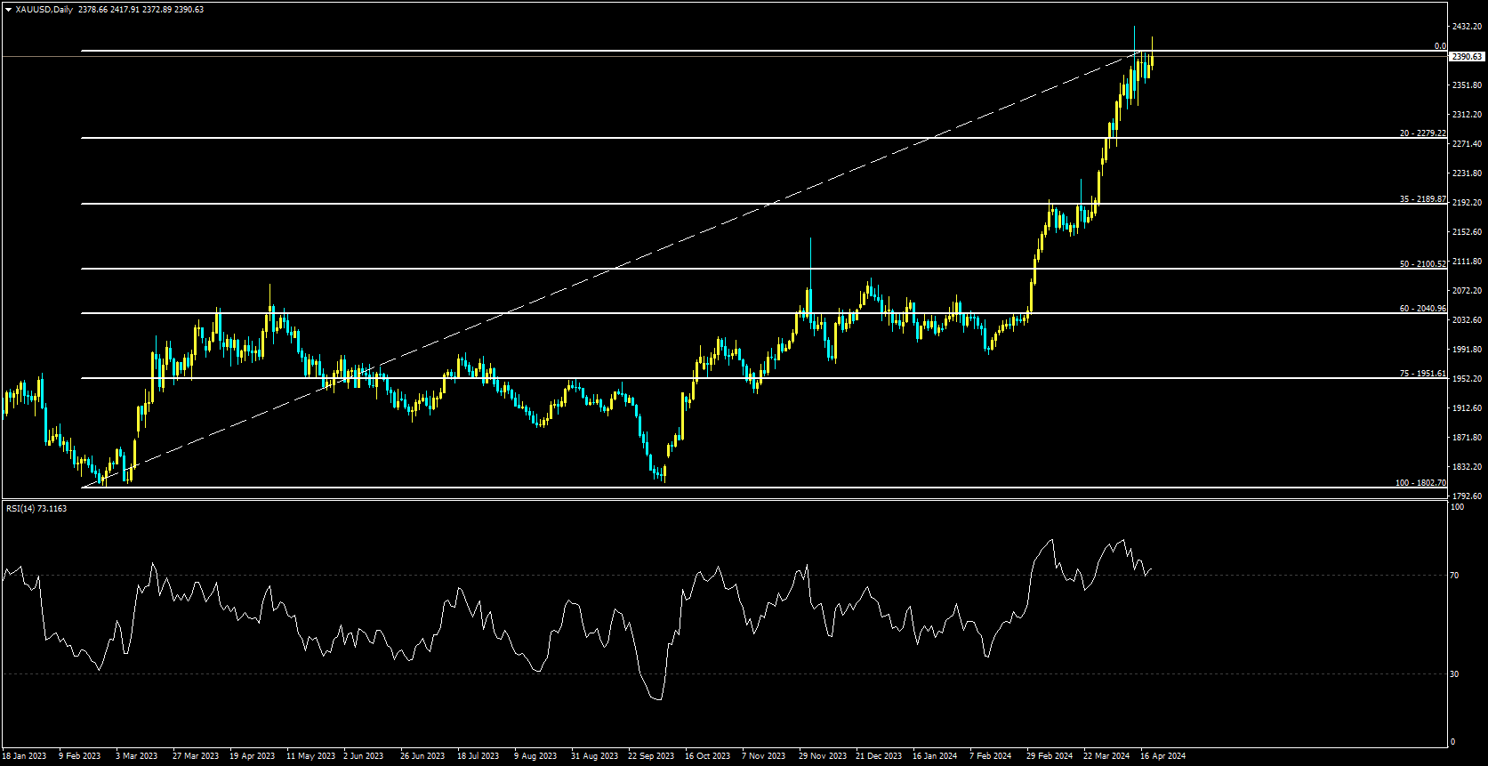
Task: Click price axis value 1871.80
Action: [1467, 438]
